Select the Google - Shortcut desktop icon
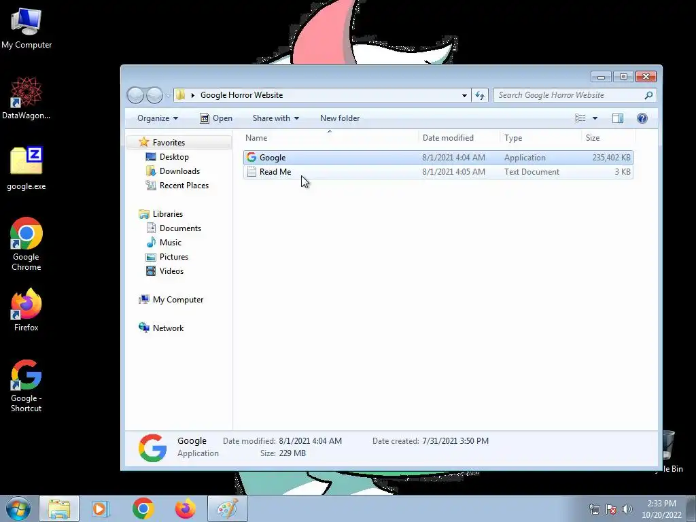The width and height of the screenshot is (696, 522). pos(27,385)
